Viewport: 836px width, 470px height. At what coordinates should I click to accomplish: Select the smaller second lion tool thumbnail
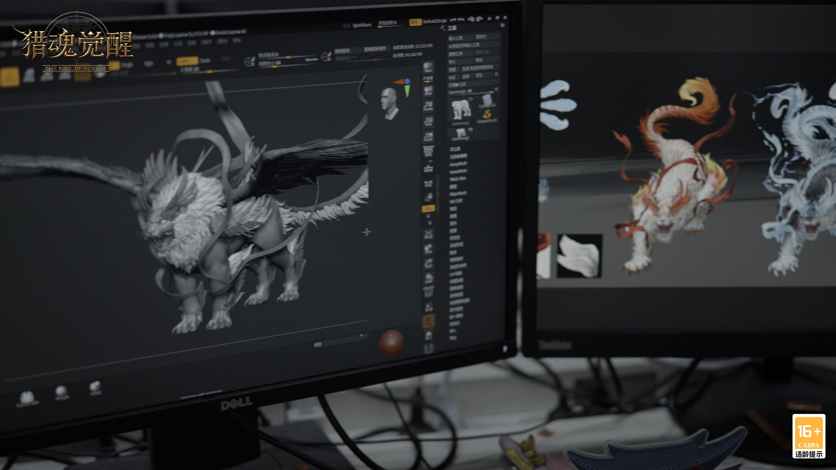click(461, 133)
